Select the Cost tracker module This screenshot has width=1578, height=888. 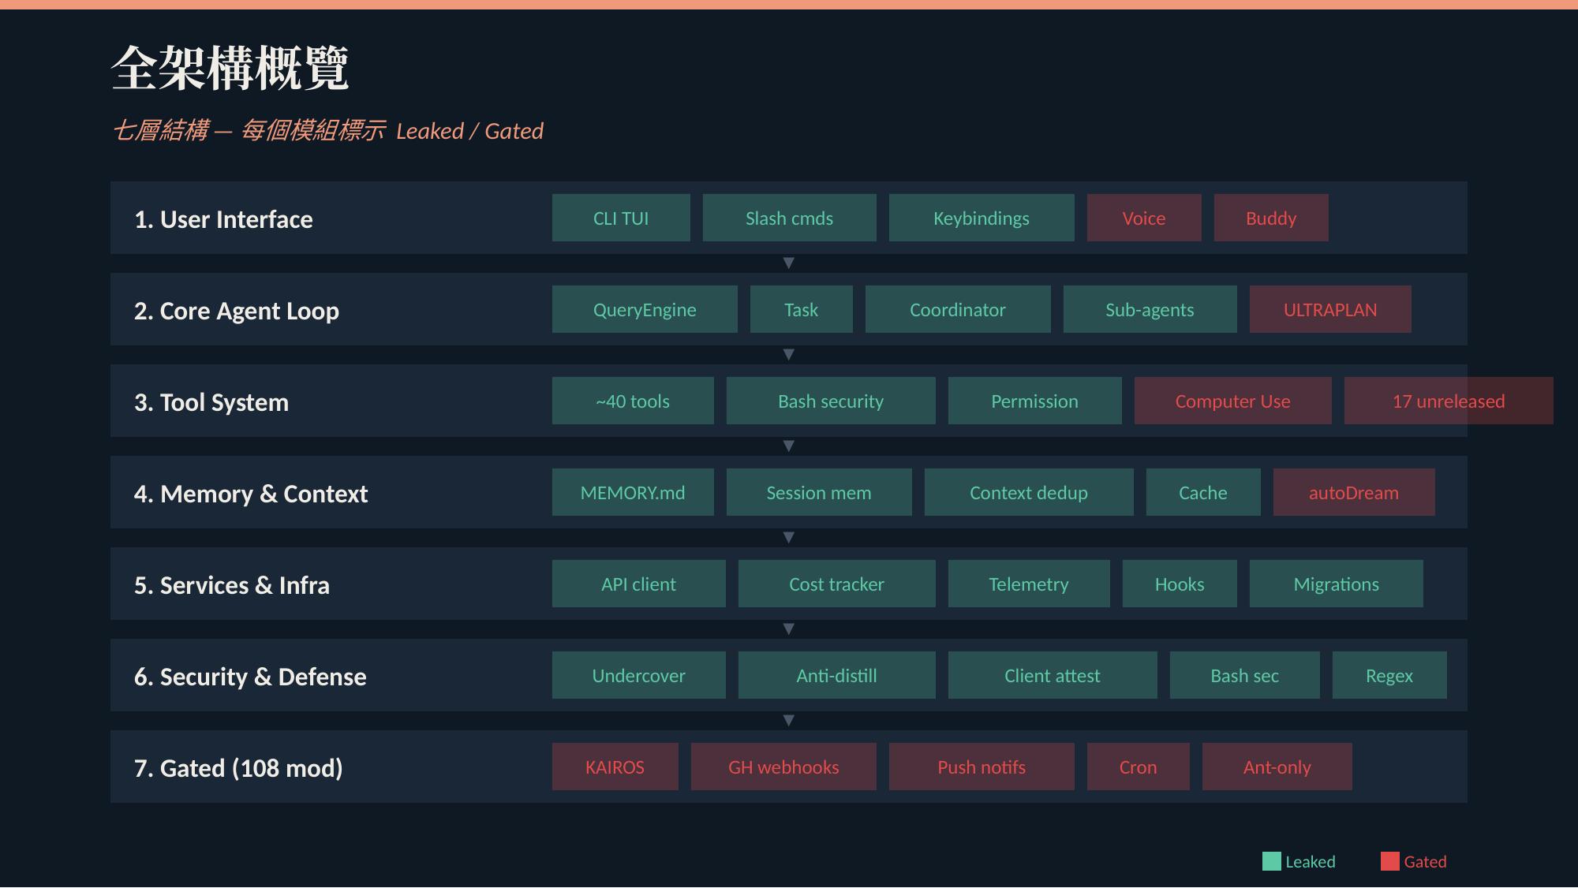(837, 584)
